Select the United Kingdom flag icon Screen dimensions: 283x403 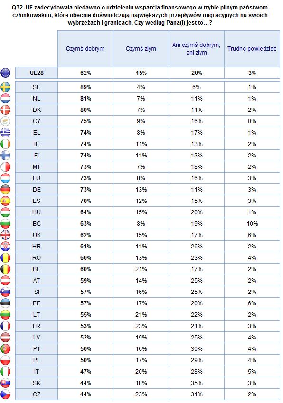[x=5, y=235]
